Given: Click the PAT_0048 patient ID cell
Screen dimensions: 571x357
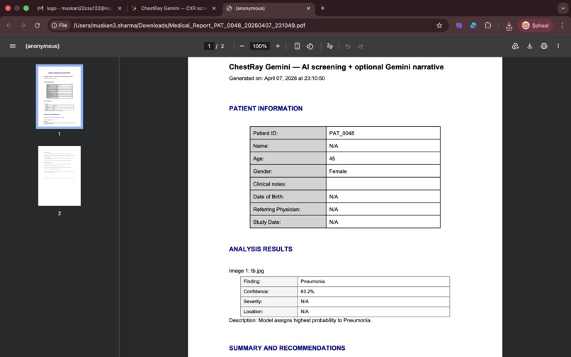Looking at the screenshot, I should click(383, 133).
